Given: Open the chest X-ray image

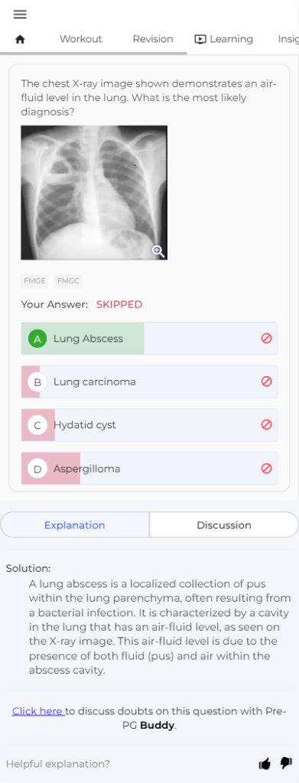Looking at the screenshot, I should pyautogui.click(x=94, y=192).
